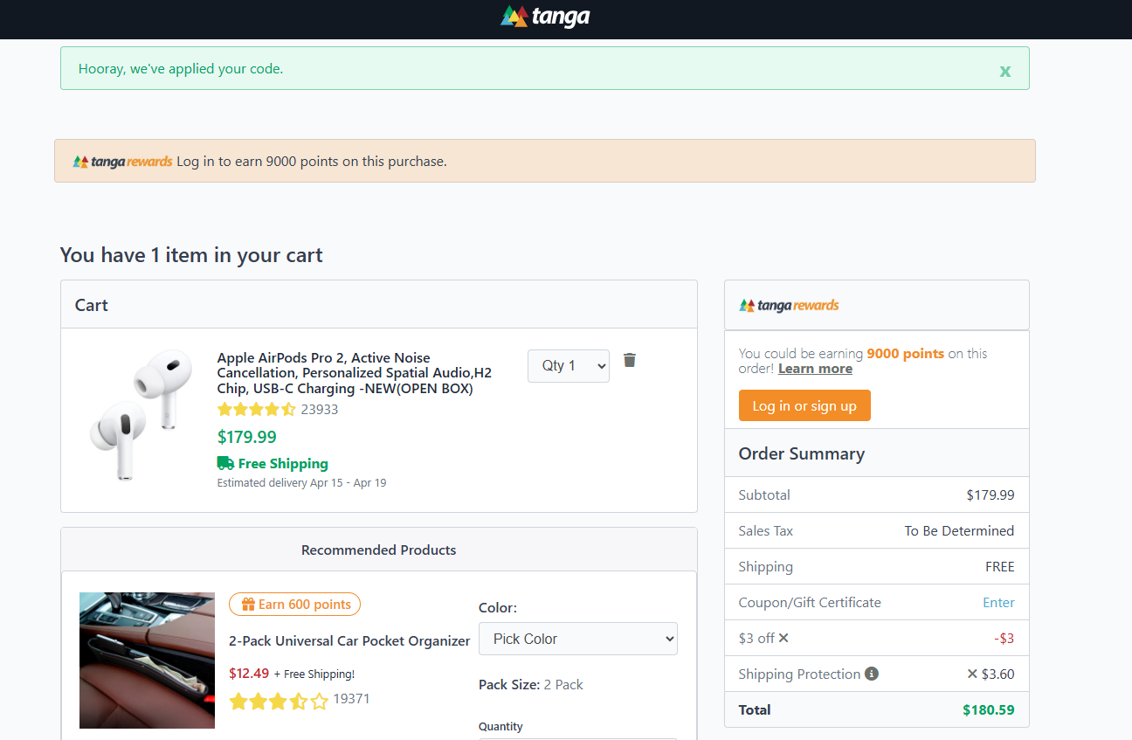This screenshot has width=1132, height=740.
Task: Open the Qty 1 quantity dropdown
Action: pyautogui.click(x=569, y=366)
